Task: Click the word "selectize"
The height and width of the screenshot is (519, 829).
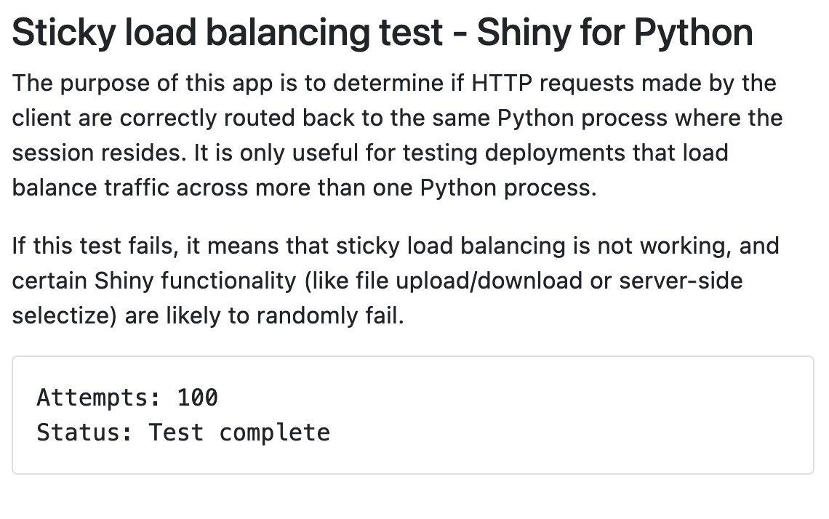Action: 60,316
